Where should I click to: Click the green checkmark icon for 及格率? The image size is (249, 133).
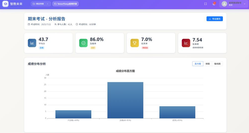click(x=83, y=43)
